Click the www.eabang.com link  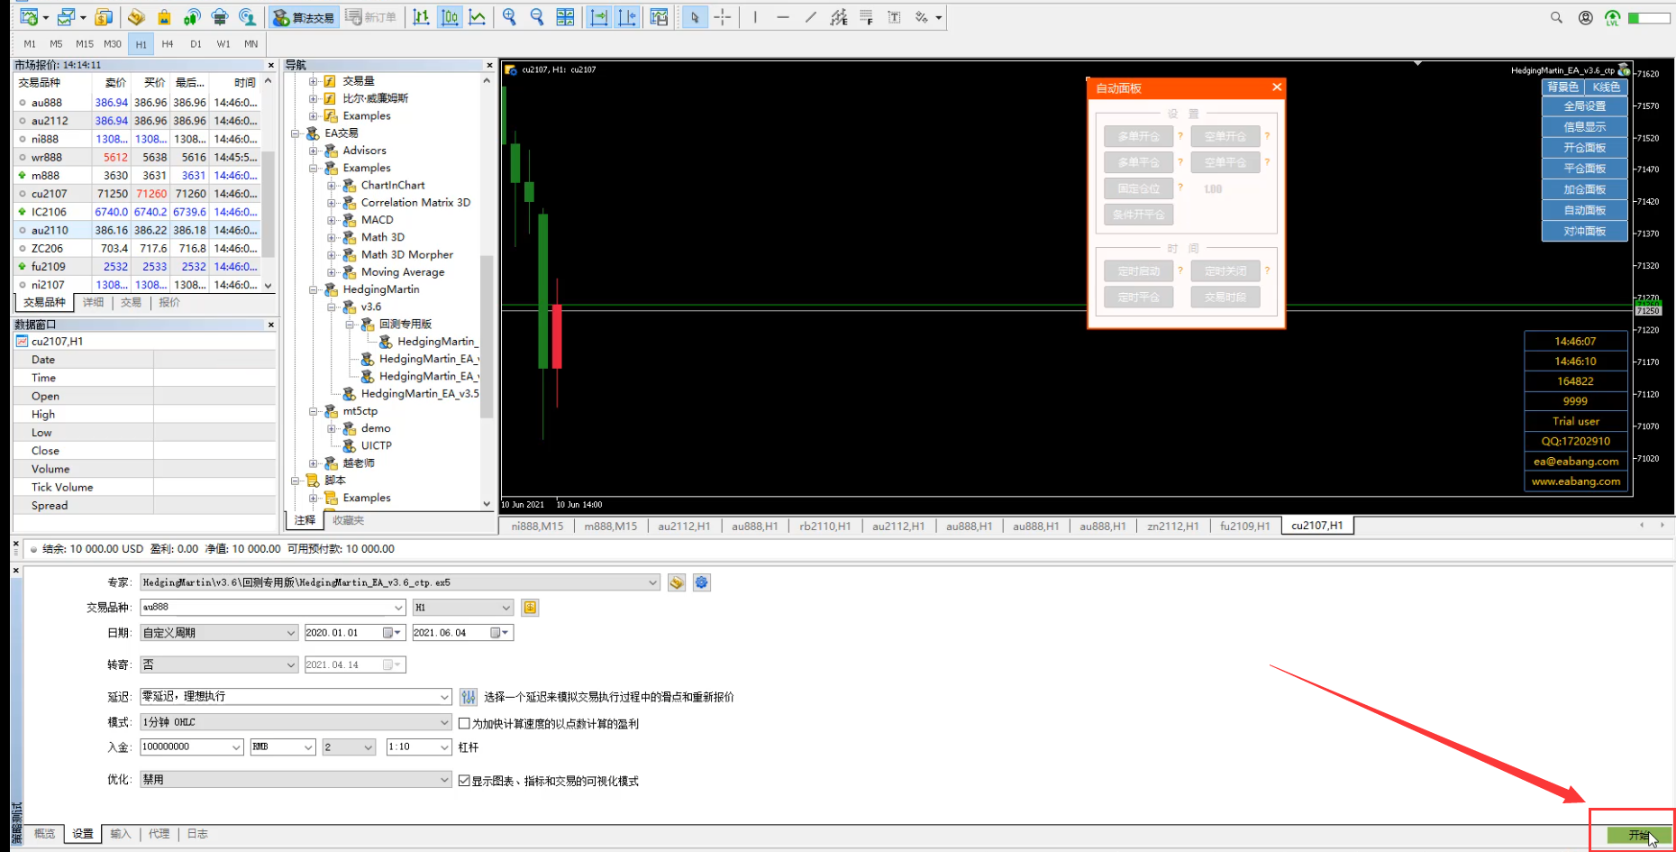tap(1576, 481)
